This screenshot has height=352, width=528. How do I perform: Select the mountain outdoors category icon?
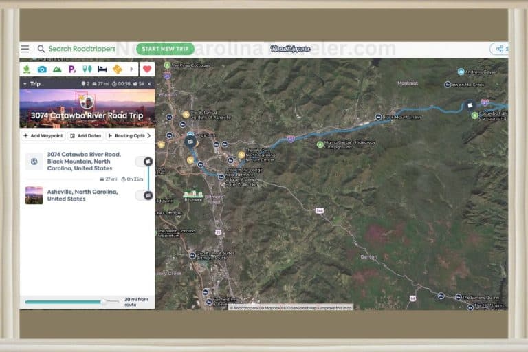coord(57,69)
